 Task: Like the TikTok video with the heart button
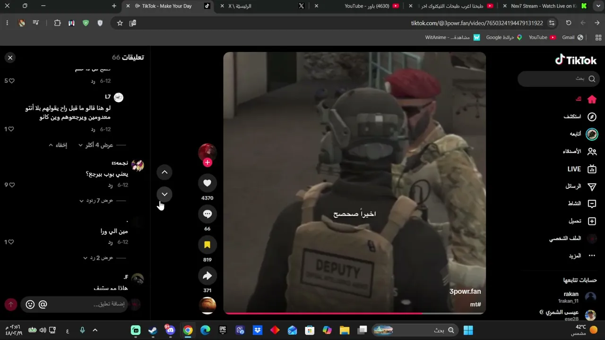(x=207, y=183)
